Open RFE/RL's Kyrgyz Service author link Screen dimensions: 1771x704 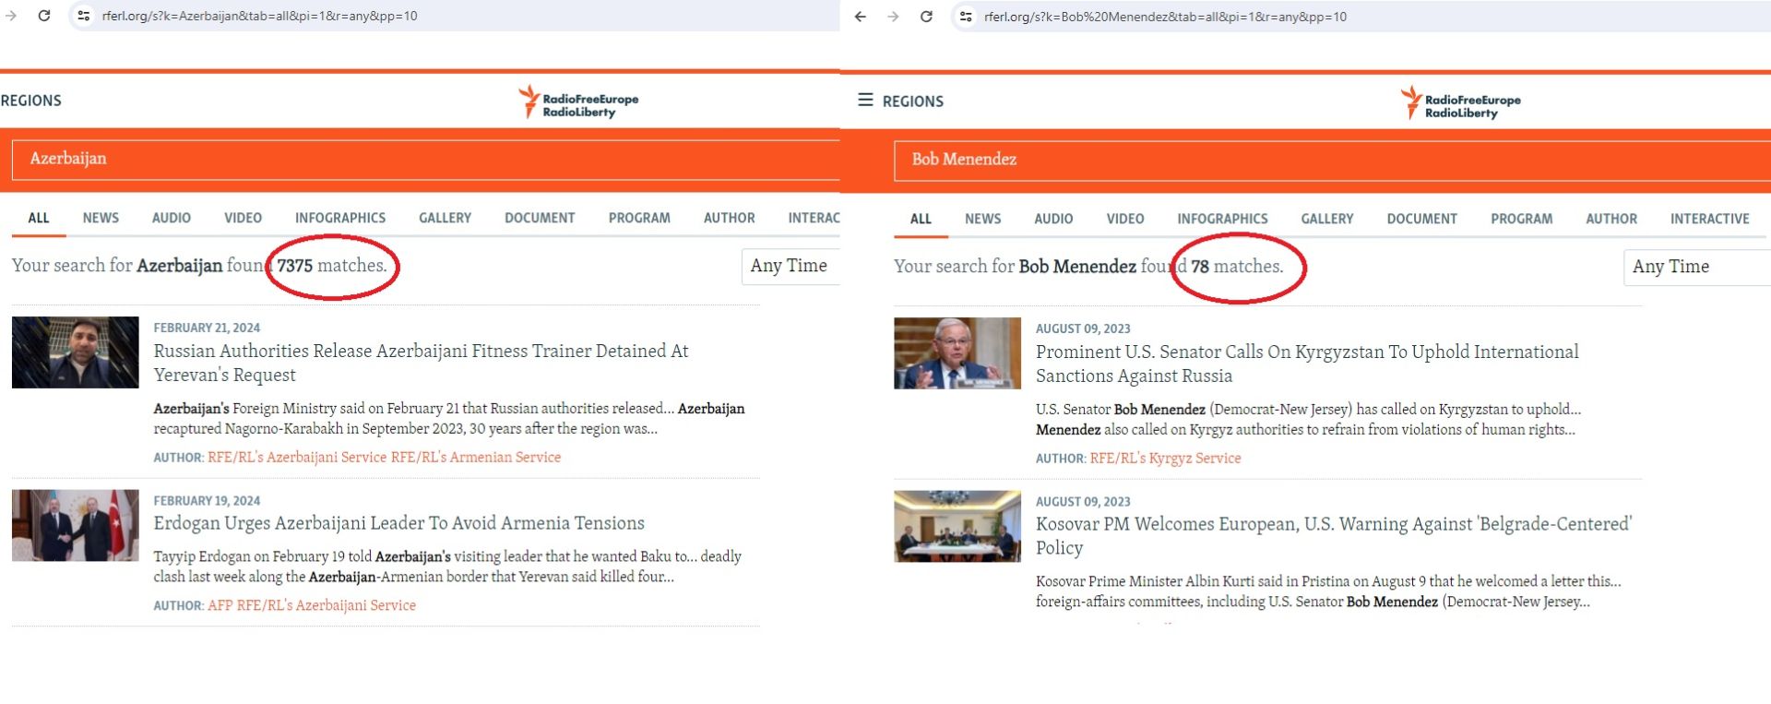[1165, 458]
